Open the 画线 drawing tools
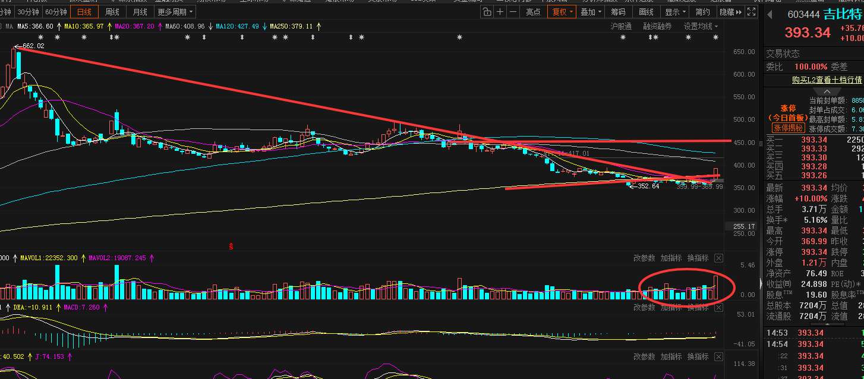Viewport: 864px width, 379px height. (646, 12)
